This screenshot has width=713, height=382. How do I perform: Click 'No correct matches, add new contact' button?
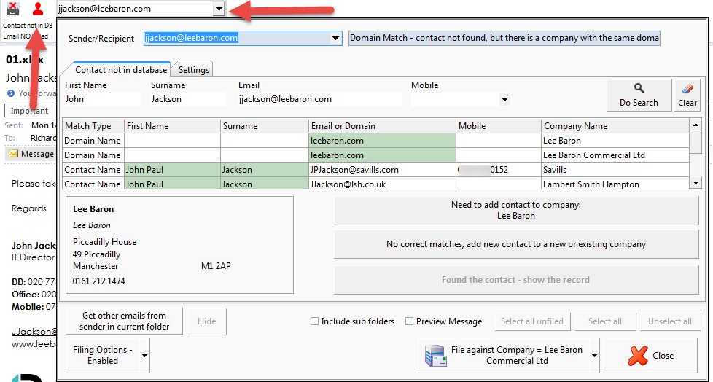[x=515, y=244]
